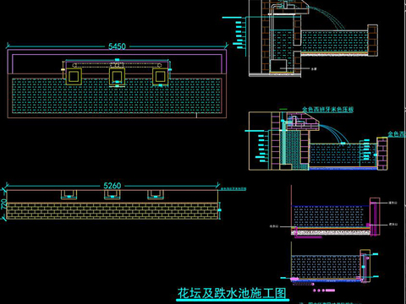Screen dimensions: 406x304
Task: Click the middle square spout in plan view
Action: 117,76
